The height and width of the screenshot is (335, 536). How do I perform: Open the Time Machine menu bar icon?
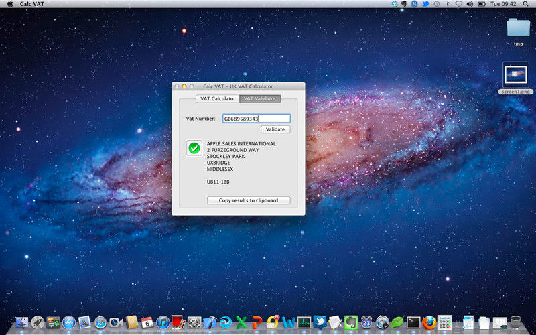(x=437, y=4)
